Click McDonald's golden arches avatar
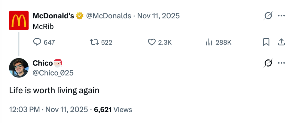This screenshot has width=293, height=123. coord(19,21)
